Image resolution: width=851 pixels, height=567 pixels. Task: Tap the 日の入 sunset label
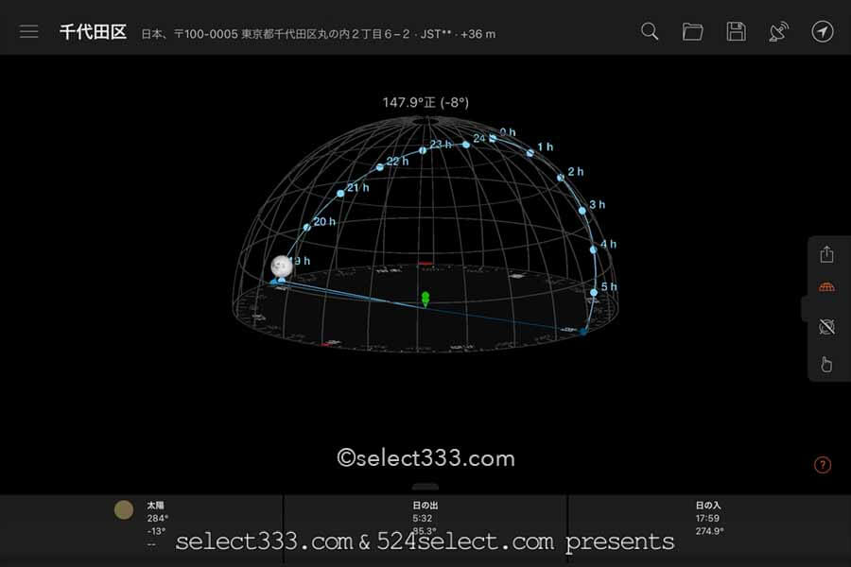708,506
